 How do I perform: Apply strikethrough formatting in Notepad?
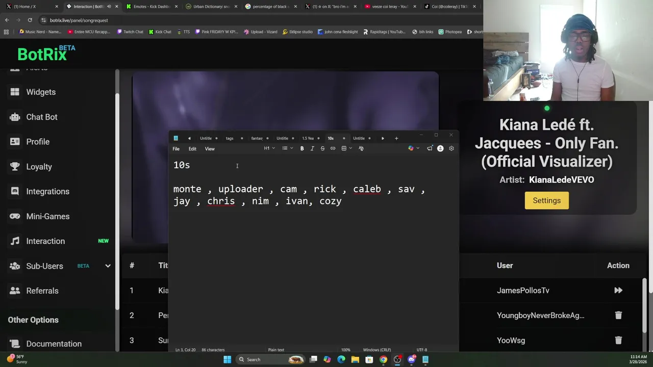click(x=322, y=148)
